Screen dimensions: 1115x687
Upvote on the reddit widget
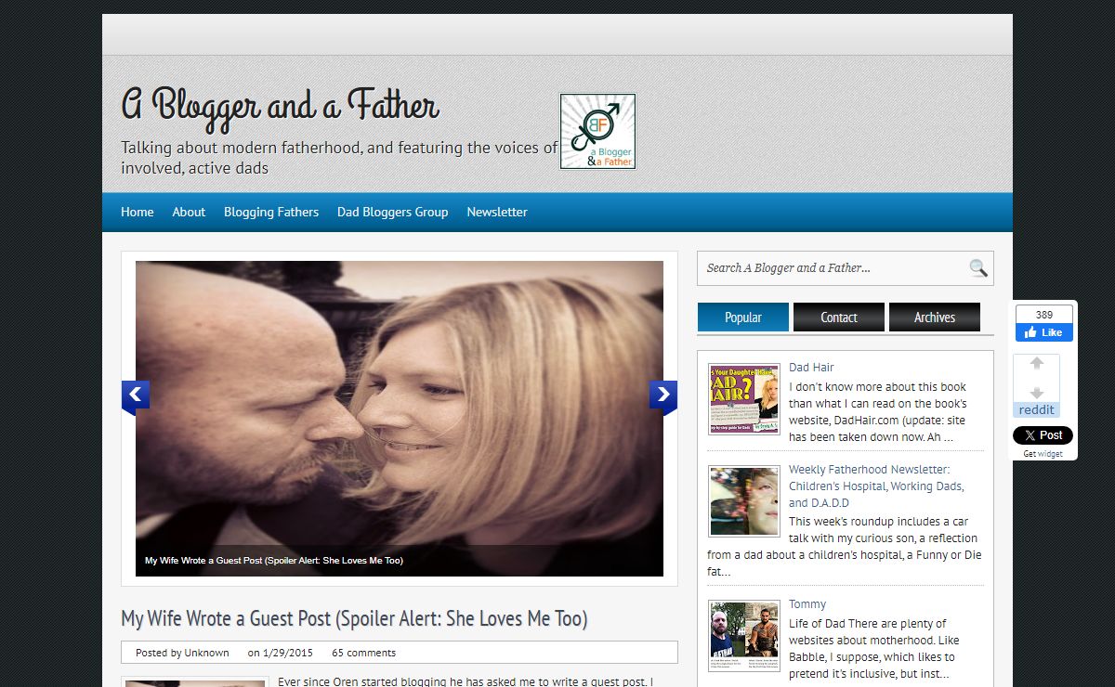tap(1037, 364)
